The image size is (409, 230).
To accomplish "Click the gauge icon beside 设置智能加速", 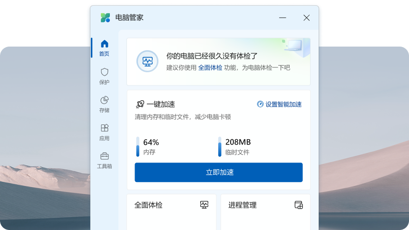I will coord(260,104).
